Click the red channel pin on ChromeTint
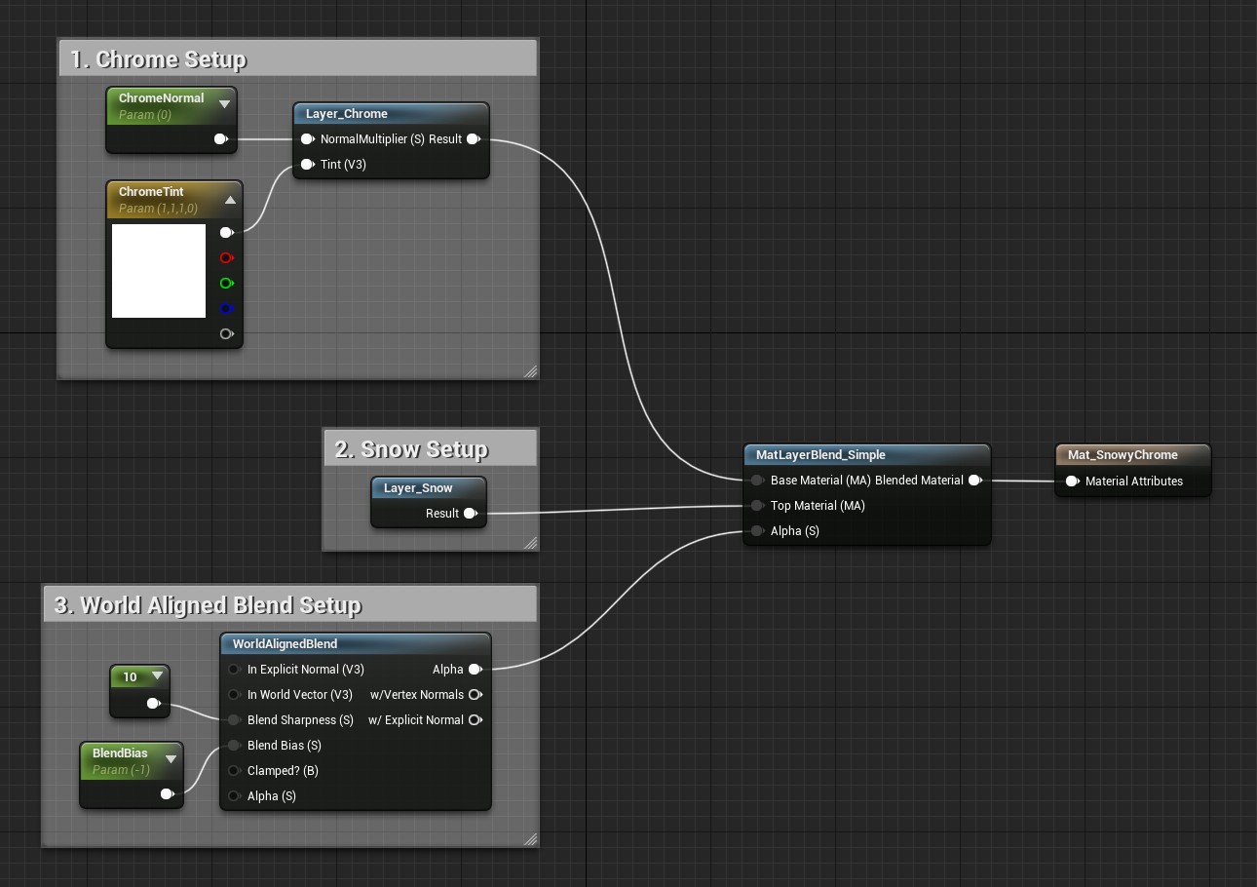The width and height of the screenshot is (1257, 887). pos(227,258)
